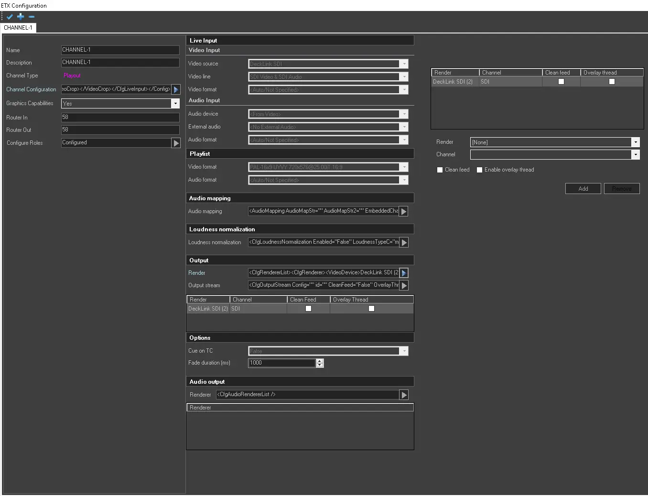Click the checkmark apply icon in toolbar
Viewport: 648px width, 496px height.
coord(10,17)
